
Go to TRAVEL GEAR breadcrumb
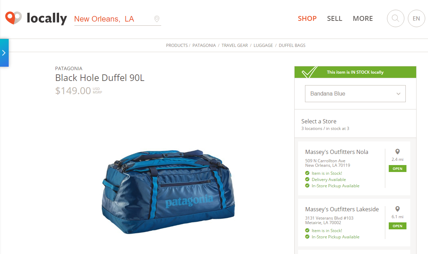[x=235, y=46]
